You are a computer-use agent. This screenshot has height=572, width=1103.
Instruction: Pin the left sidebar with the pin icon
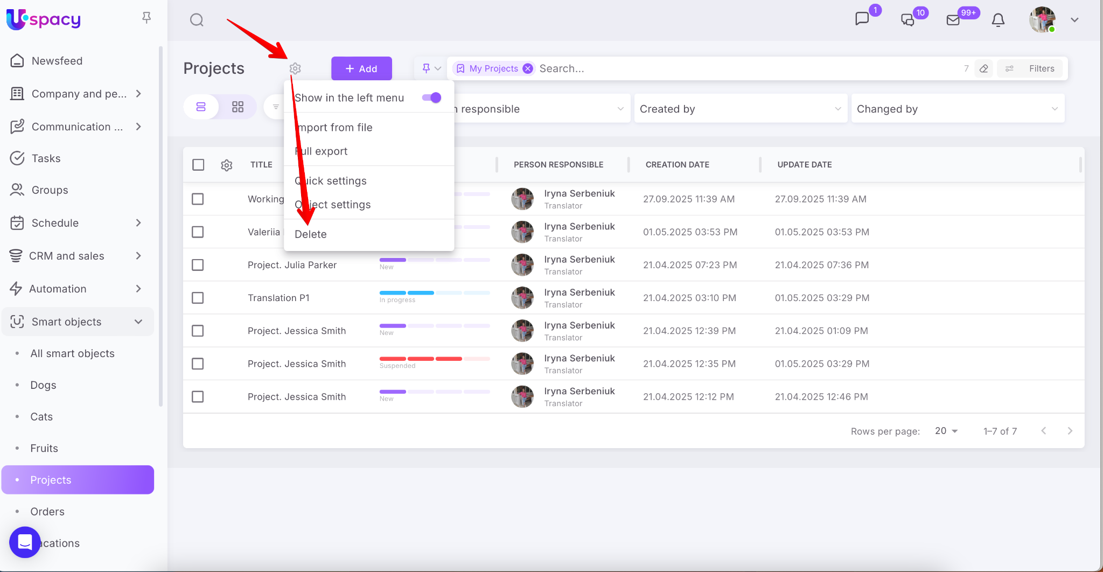point(146,18)
